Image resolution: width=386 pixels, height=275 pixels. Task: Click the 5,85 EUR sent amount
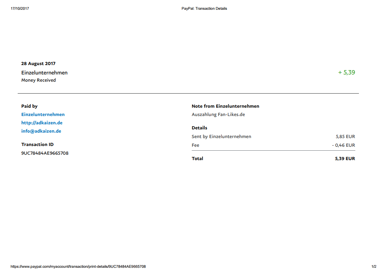pyautogui.click(x=345, y=137)
